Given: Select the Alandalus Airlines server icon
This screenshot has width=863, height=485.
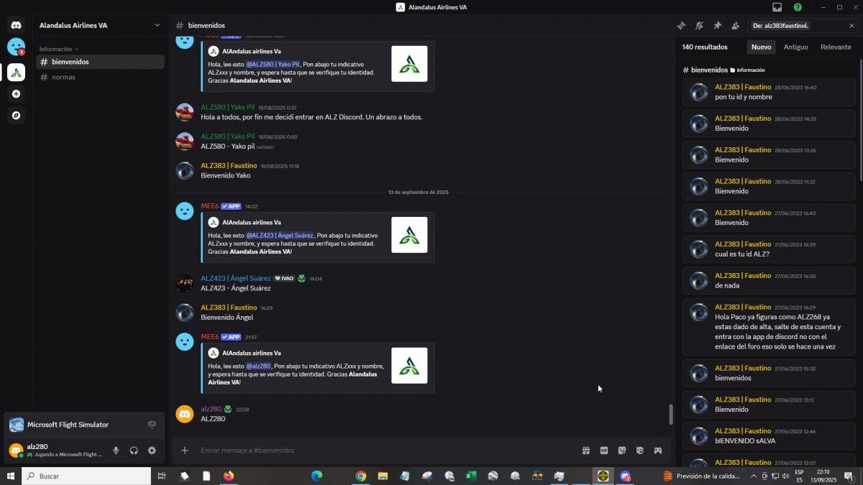Looking at the screenshot, I should [16, 73].
